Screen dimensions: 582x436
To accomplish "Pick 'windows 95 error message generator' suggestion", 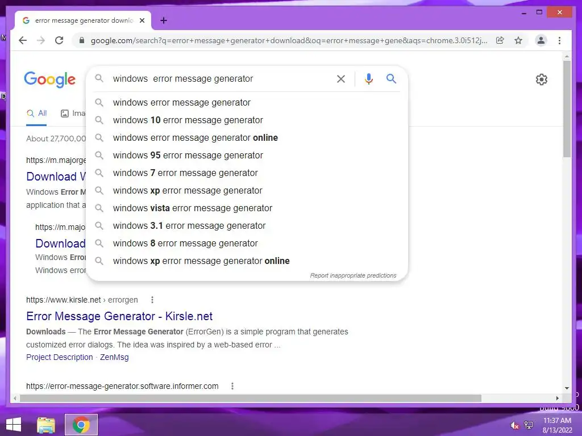I will click(247, 156).
